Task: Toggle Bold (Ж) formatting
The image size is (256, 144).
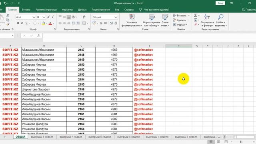Action: point(18,23)
